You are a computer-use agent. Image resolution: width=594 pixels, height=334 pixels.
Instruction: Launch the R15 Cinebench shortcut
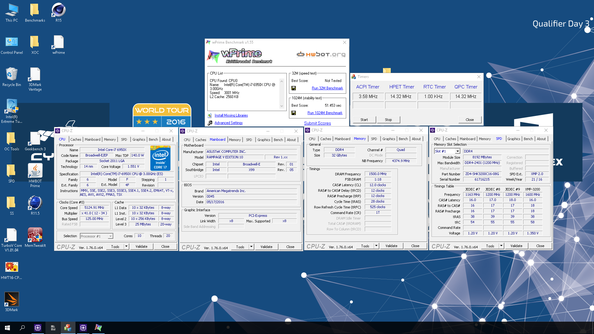[x=58, y=13]
